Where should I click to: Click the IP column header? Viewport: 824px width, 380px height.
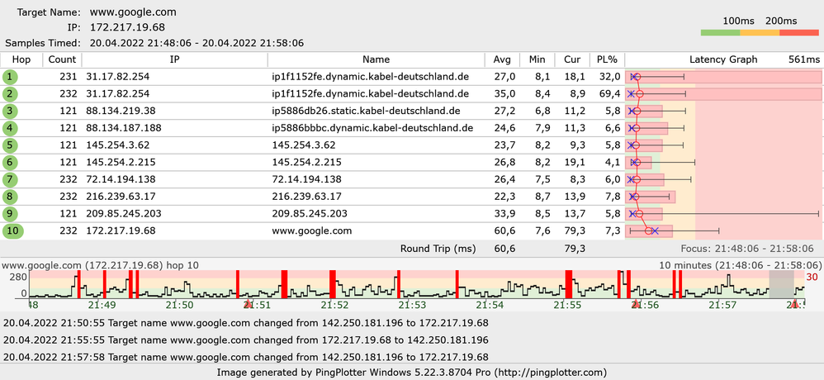click(174, 60)
